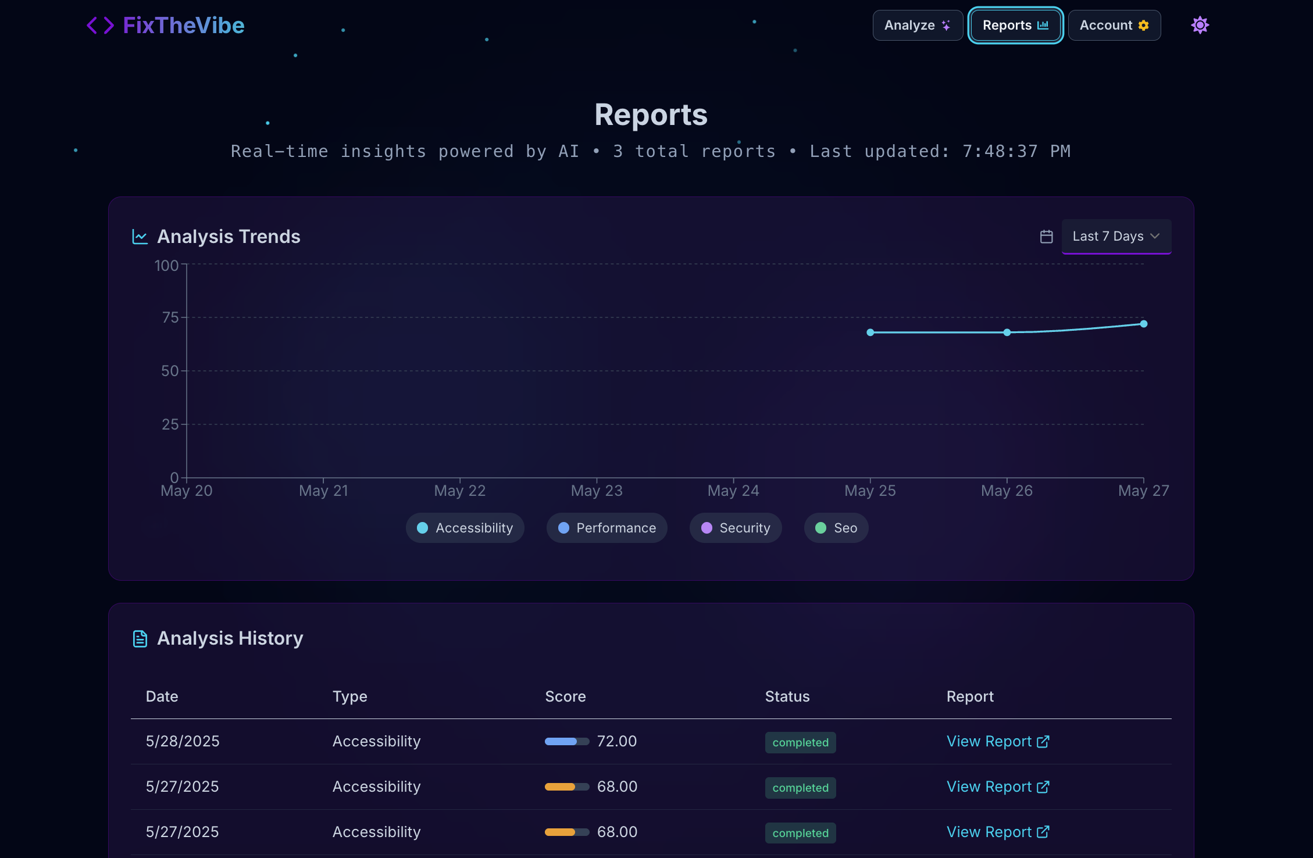
Task: Toggle the Accessibility legend series
Action: [x=465, y=528]
